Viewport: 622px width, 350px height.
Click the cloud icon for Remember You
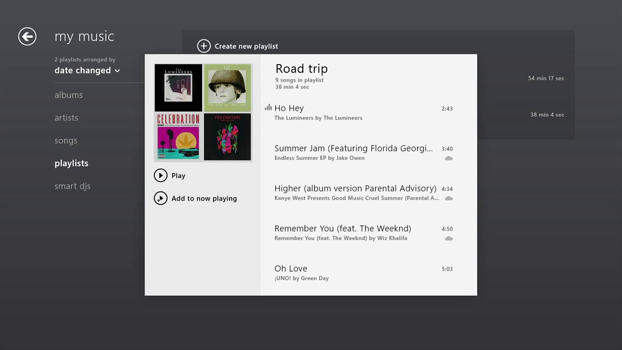449,238
